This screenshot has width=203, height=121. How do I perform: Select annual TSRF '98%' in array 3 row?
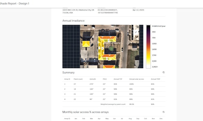coord(153,94)
